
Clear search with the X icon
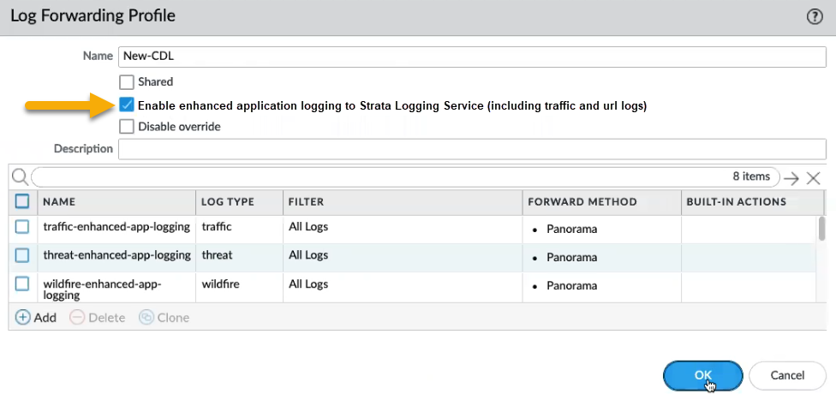(814, 178)
